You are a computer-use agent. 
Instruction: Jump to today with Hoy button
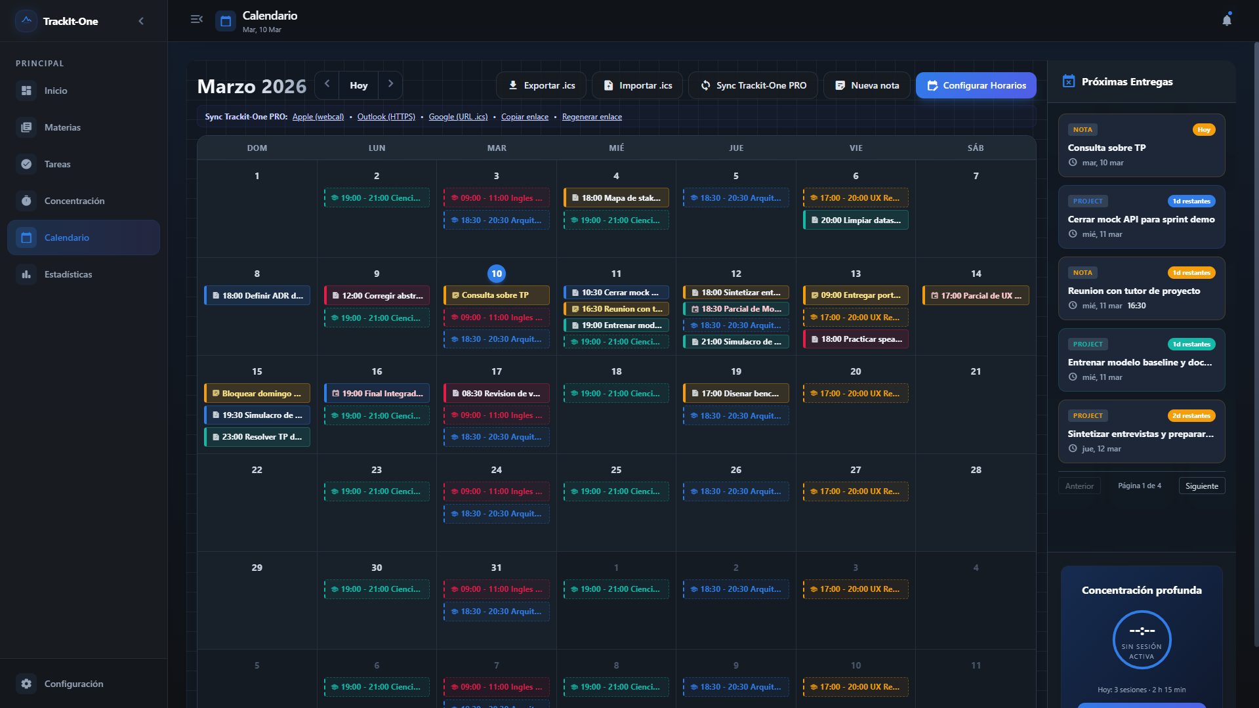(x=359, y=85)
